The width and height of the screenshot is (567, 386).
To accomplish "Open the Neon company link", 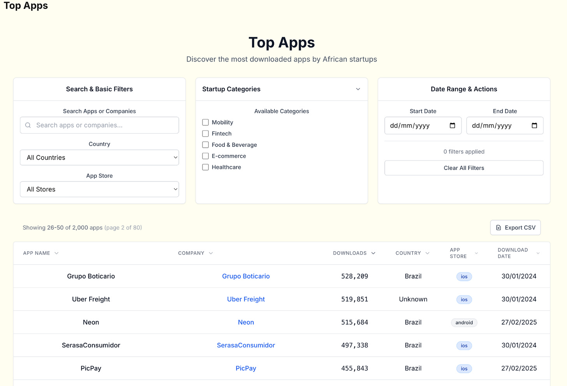I will [x=246, y=322].
